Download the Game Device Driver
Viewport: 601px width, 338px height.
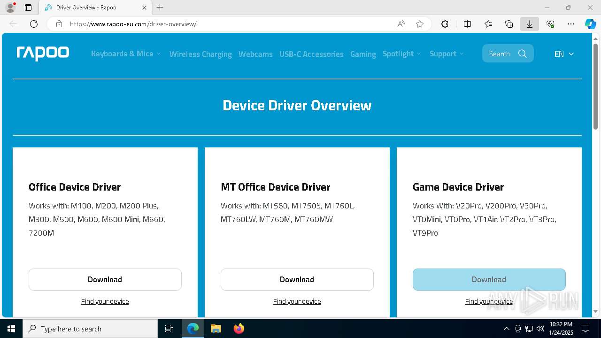[x=489, y=279]
